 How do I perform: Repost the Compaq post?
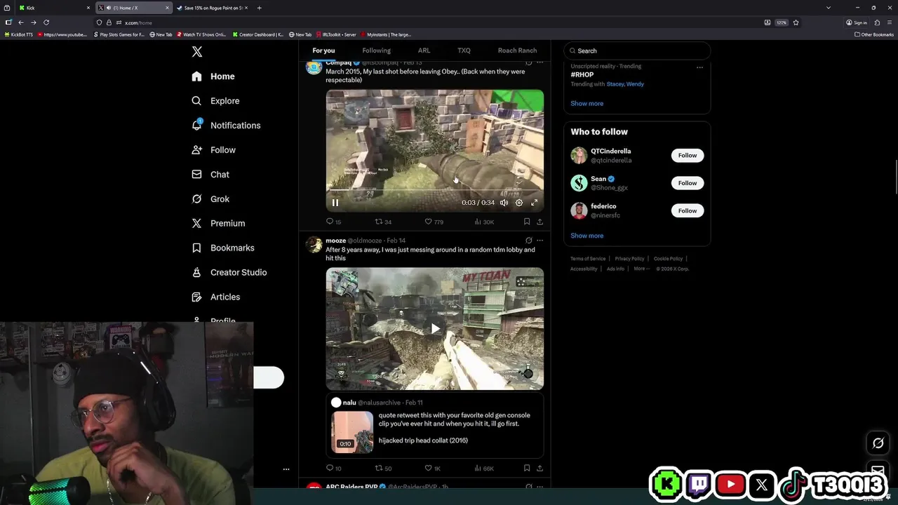[383, 222]
